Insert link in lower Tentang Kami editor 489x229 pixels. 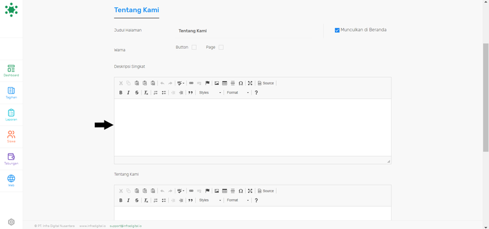191,191
